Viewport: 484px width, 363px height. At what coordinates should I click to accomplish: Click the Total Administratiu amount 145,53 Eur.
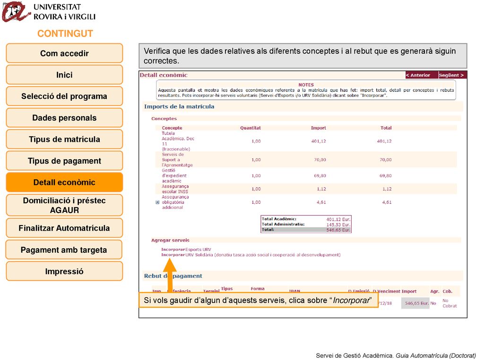(x=338, y=225)
